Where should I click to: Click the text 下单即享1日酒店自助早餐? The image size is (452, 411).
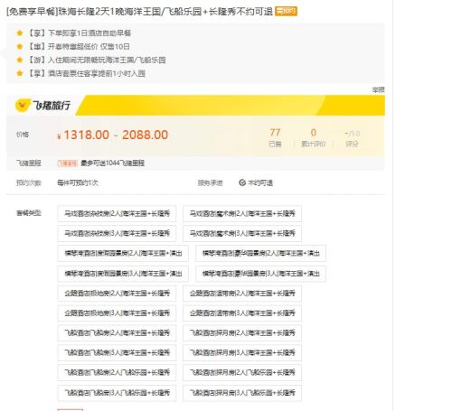pyautogui.click(x=89, y=33)
